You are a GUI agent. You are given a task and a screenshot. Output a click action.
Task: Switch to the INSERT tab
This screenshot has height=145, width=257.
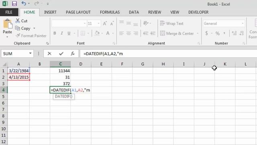(50, 12)
